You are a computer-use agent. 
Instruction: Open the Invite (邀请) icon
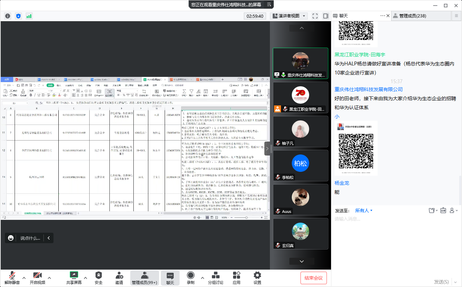click(x=119, y=278)
